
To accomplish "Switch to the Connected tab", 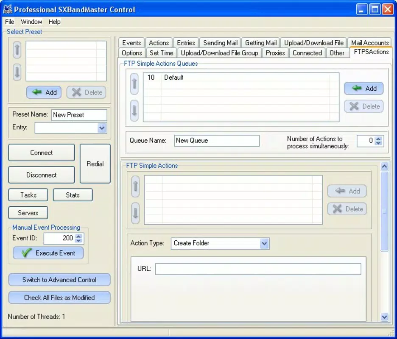I will click(307, 53).
